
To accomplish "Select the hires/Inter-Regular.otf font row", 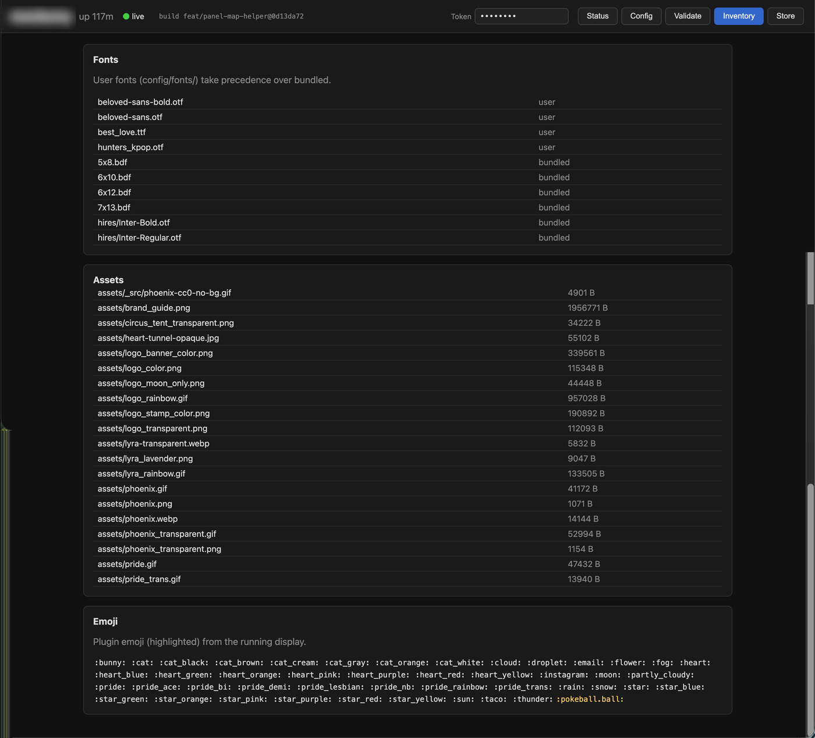I will (x=408, y=238).
